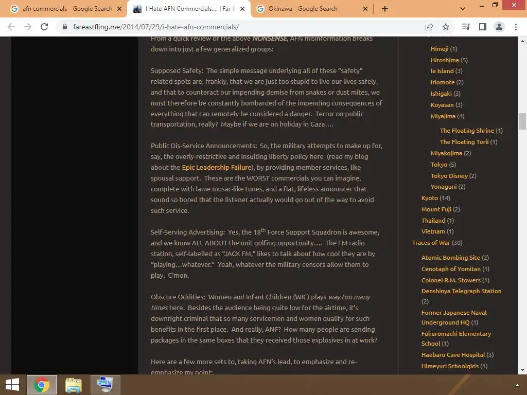Open the Koyasan category link

[x=442, y=105]
